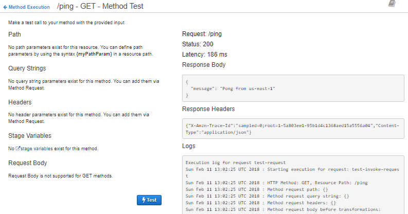Click the Response Headers content box
This screenshot has height=214, width=408.
[293, 129]
